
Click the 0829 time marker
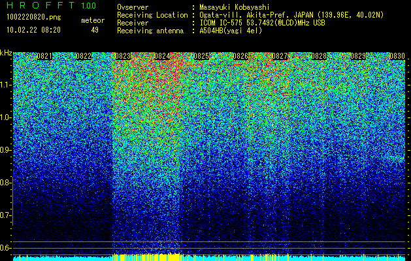(x=358, y=56)
